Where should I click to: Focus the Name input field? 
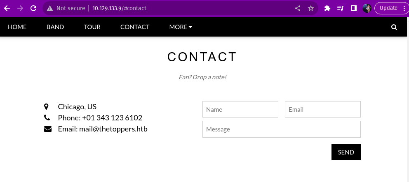point(240,109)
